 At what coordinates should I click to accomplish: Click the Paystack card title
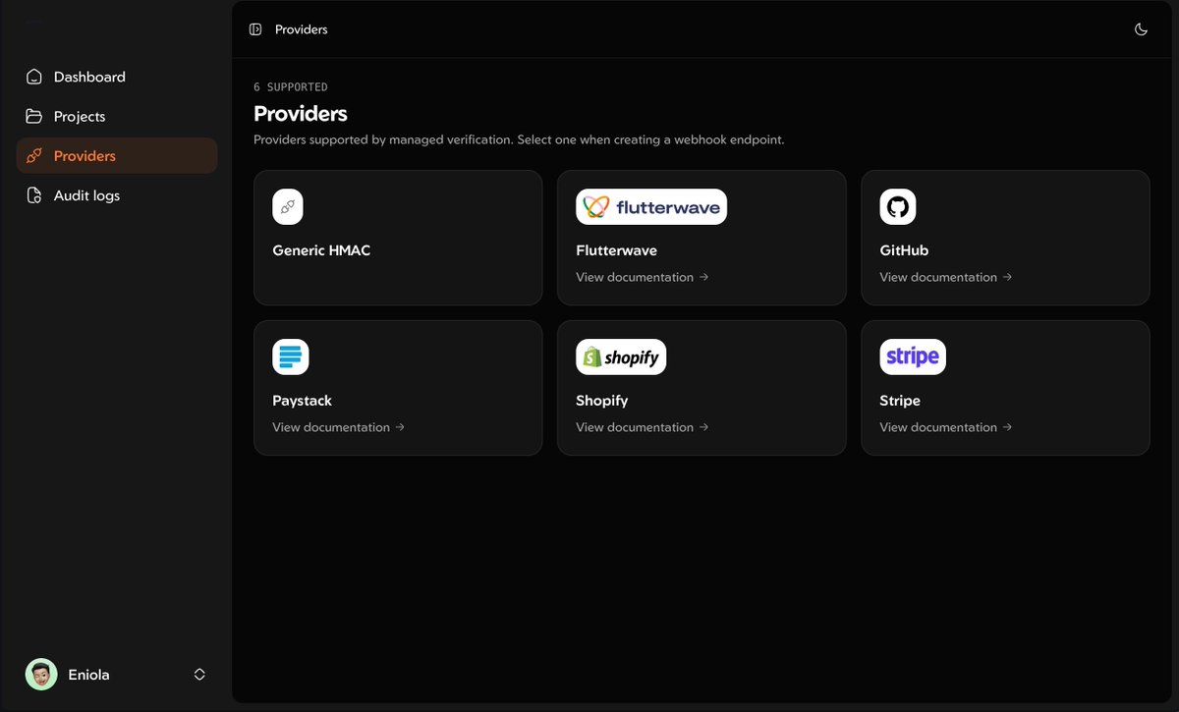[x=302, y=401]
